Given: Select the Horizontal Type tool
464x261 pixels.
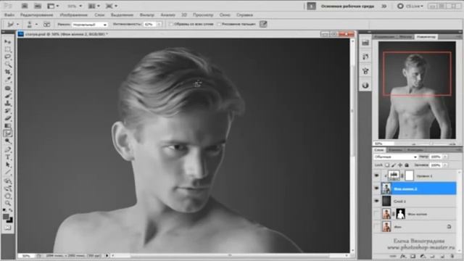Looking at the screenshot, I should click(x=8, y=157).
